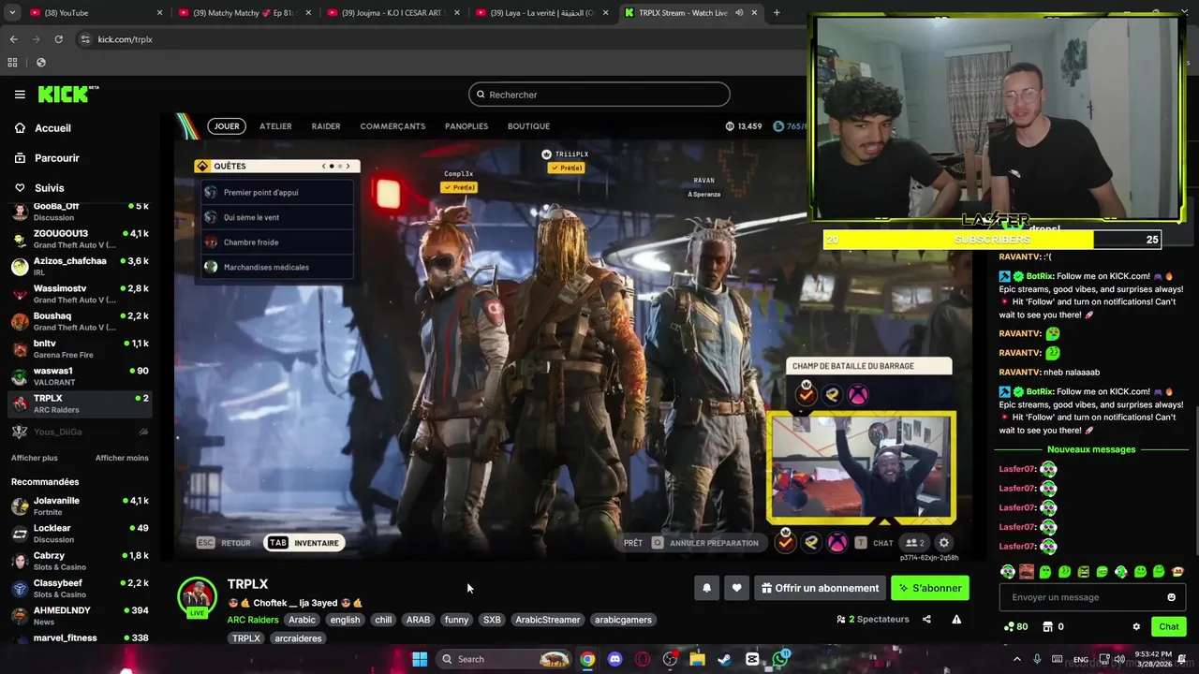The height and width of the screenshot is (674, 1199).
Task: Send message with the green Chat button
Action: click(x=1169, y=626)
